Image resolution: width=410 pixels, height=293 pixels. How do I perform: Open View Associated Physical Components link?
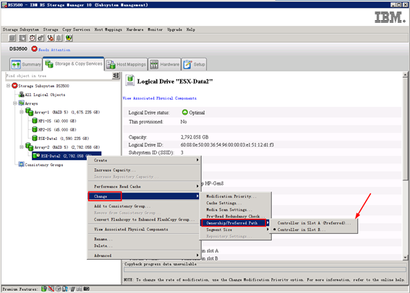[160, 98]
